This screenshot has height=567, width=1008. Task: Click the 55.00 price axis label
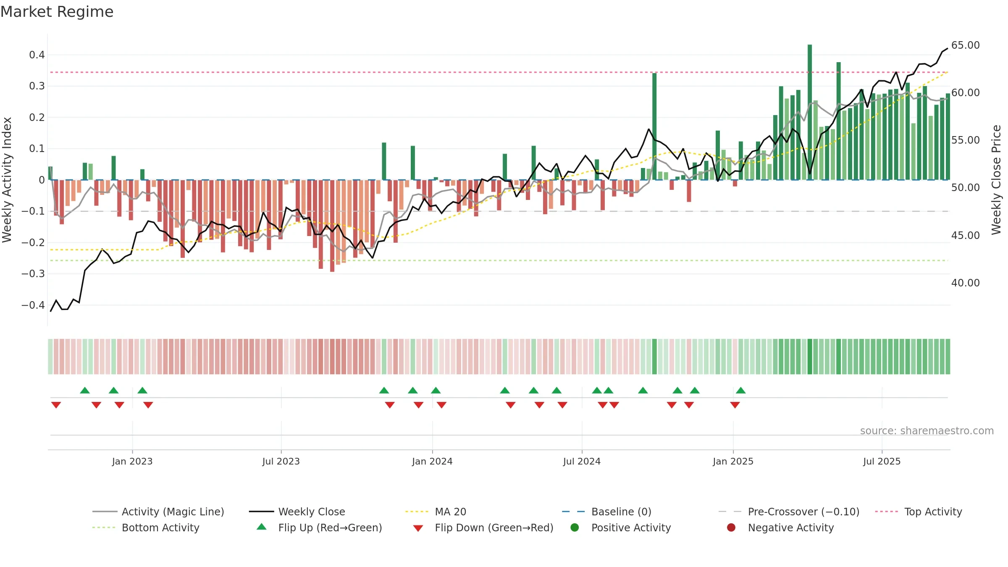click(966, 140)
